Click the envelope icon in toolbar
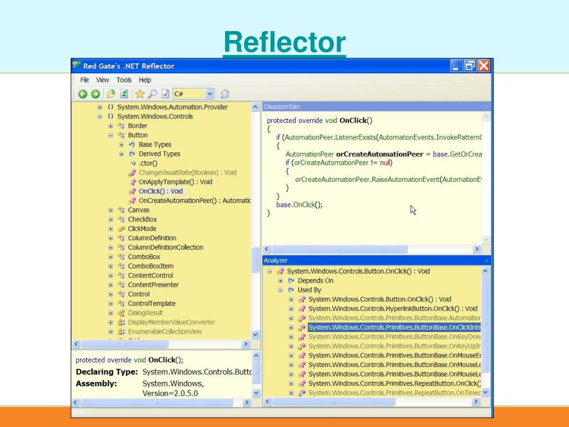This screenshot has width=569, height=427. (225, 94)
